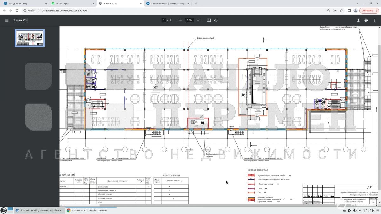Viewport: 381px width, 214px height.
Task: Close the WhatsApp tab
Action: coord(93,3)
